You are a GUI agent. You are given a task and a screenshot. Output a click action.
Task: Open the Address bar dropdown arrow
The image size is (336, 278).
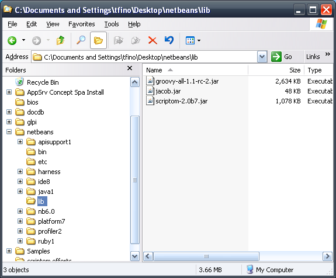(262, 57)
